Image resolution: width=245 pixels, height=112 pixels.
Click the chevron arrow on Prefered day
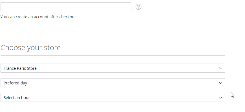point(220,83)
